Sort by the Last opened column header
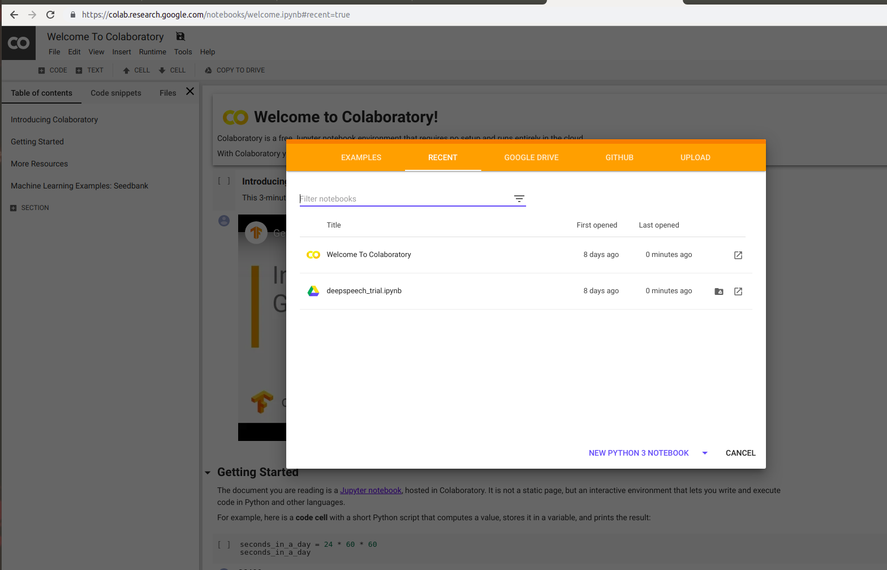 (x=659, y=225)
